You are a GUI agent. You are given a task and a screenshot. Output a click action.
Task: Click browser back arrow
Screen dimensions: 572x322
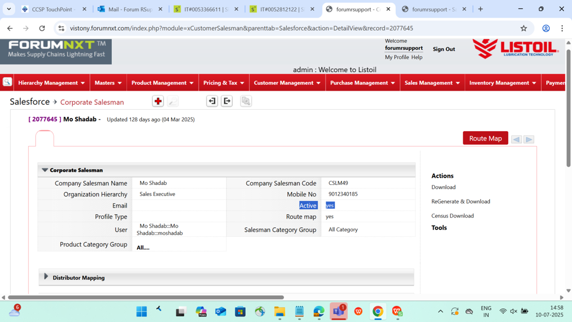click(x=10, y=28)
